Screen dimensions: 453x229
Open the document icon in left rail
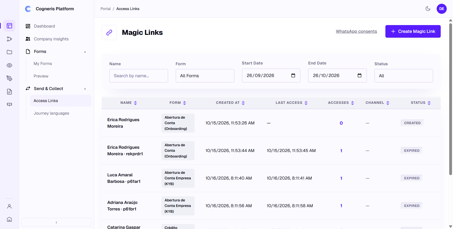pyautogui.click(x=9, y=92)
